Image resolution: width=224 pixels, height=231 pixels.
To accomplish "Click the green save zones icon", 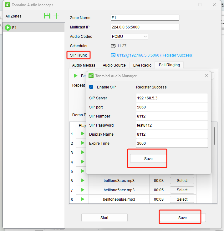I will (47, 16).
